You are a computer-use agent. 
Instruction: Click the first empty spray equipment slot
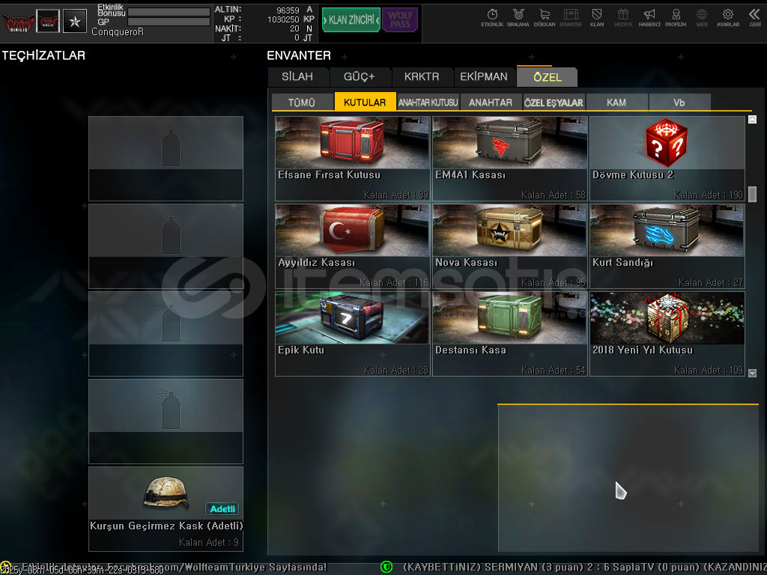tap(166, 159)
